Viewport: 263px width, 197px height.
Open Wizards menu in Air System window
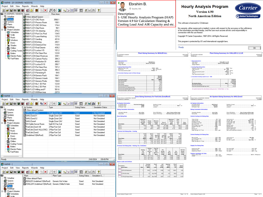tap(34, 99)
